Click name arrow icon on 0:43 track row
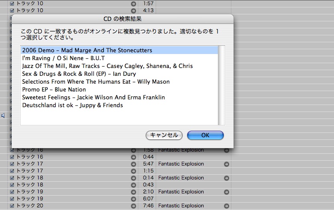334x210 pixels. click(x=134, y=185)
